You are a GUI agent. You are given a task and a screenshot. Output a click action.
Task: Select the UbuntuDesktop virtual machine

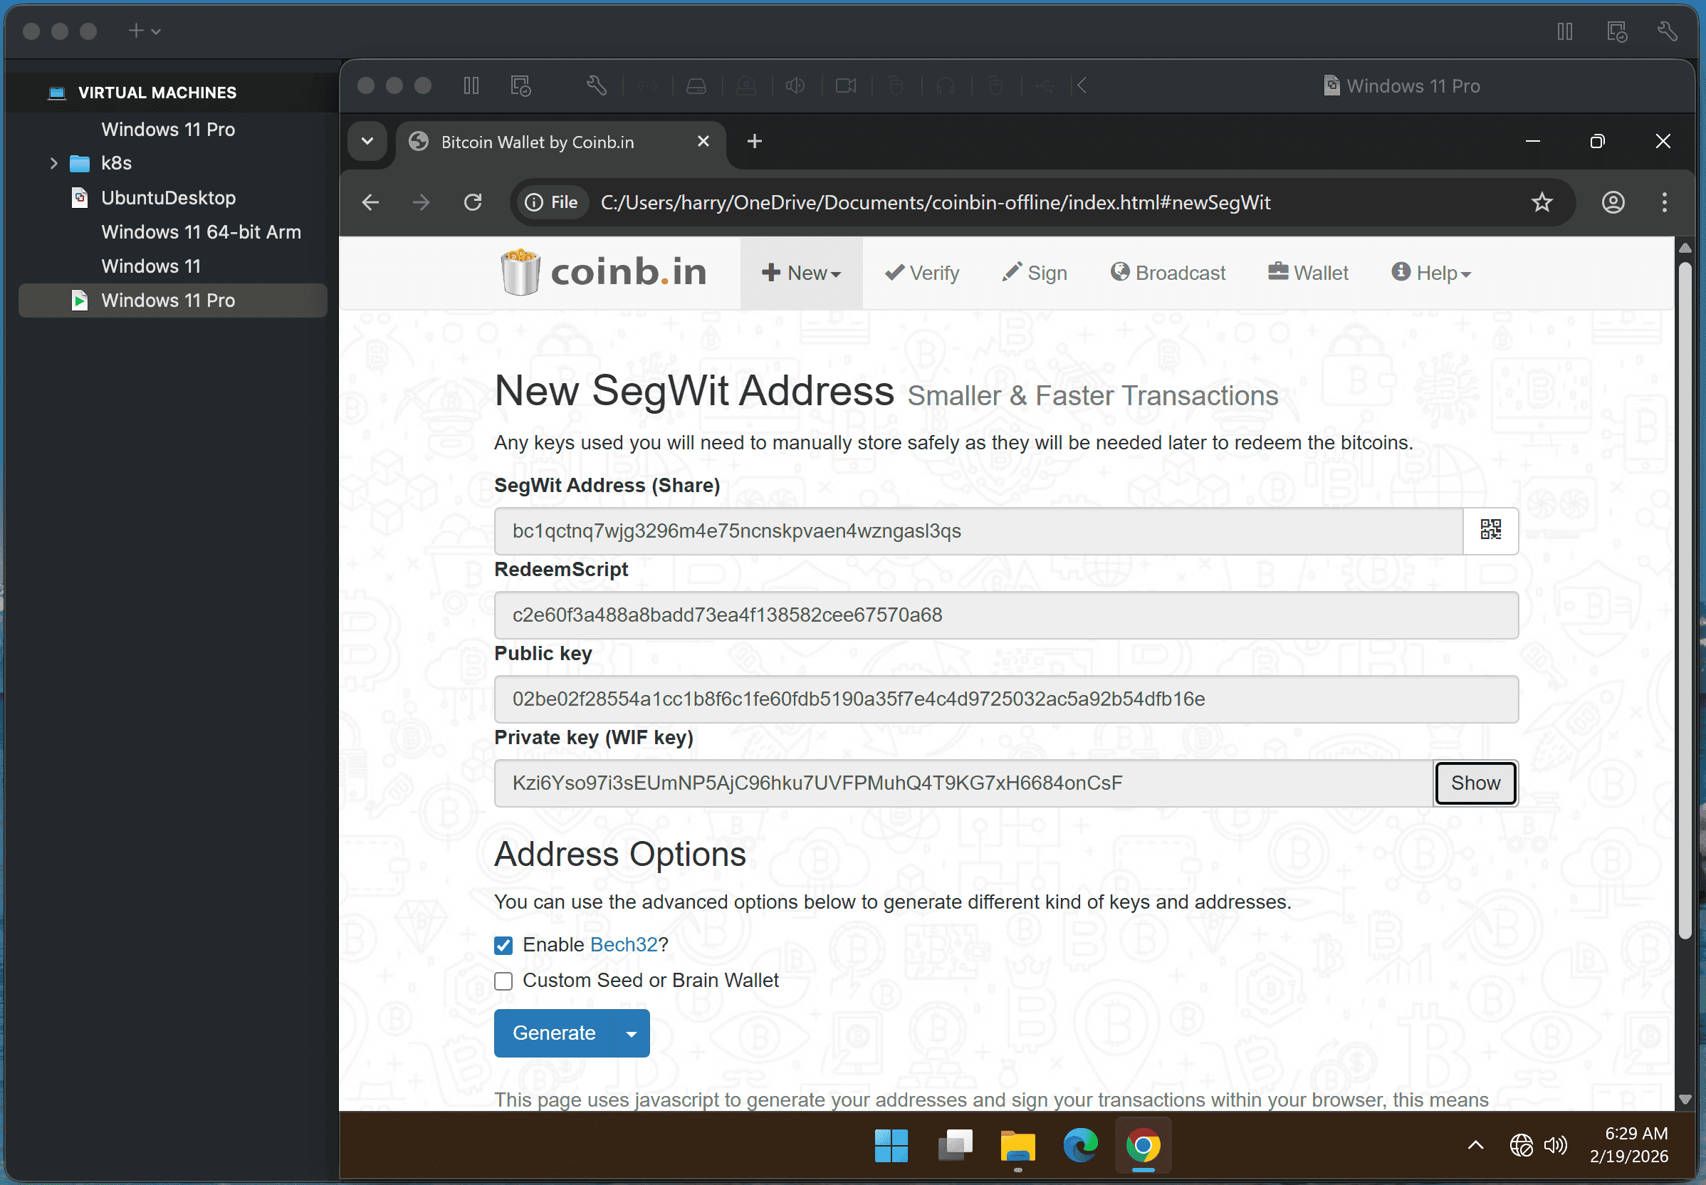(168, 197)
